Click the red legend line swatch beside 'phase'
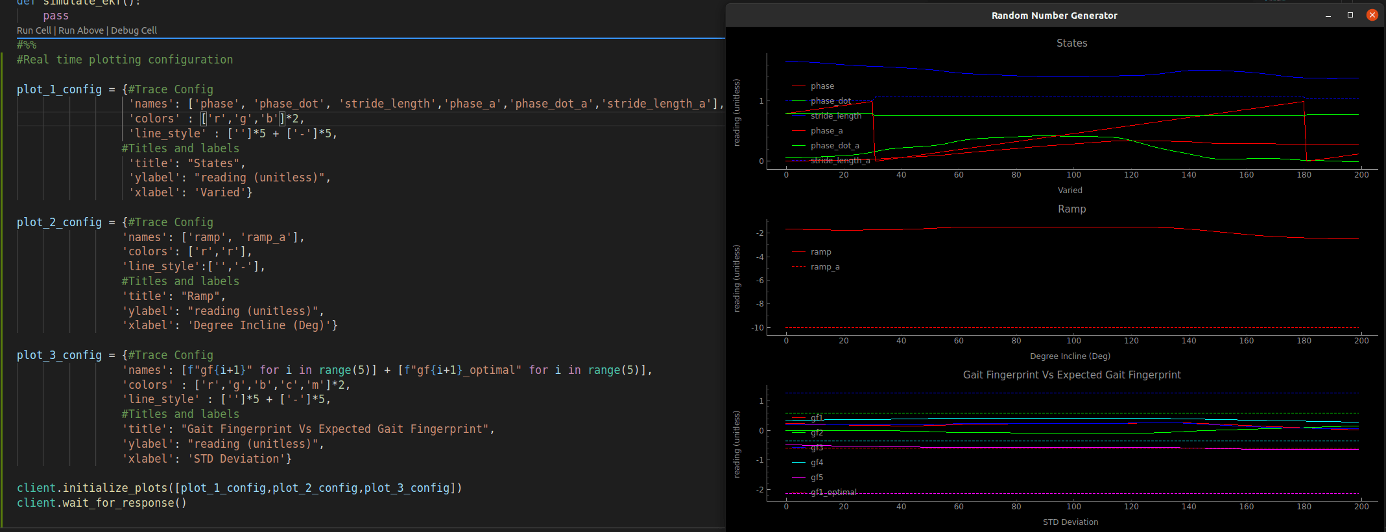 (x=798, y=86)
